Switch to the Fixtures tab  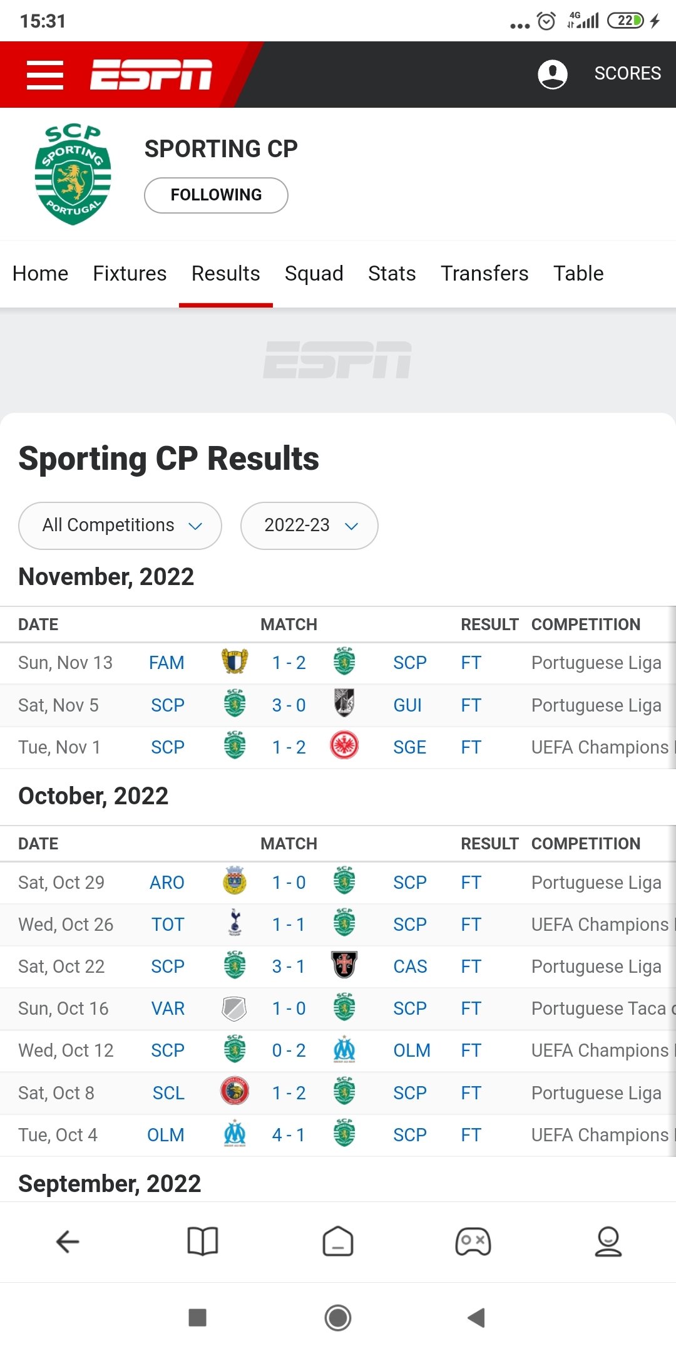(130, 274)
